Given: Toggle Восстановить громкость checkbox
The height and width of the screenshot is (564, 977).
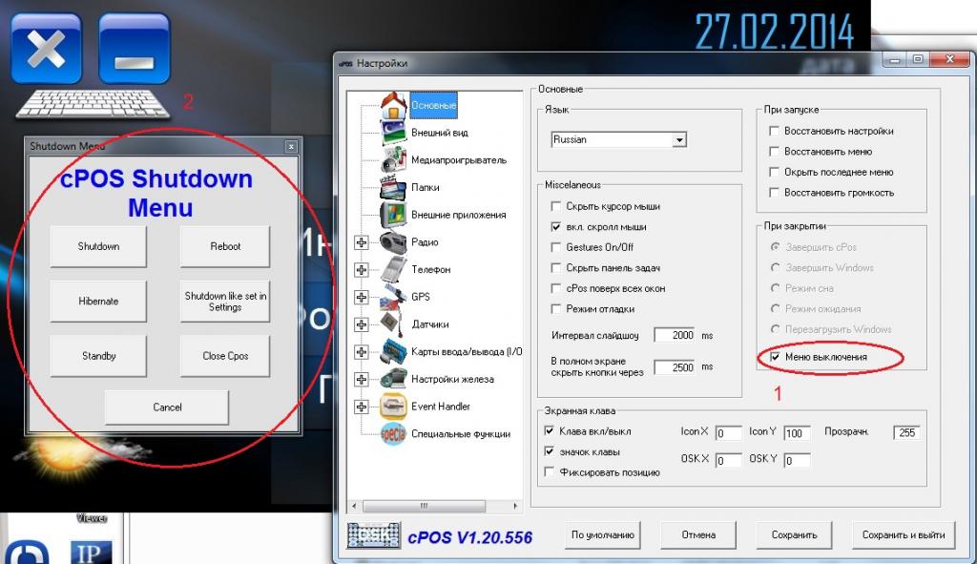Looking at the screenshot, I should pyautogui.click(x=775, y=193).
